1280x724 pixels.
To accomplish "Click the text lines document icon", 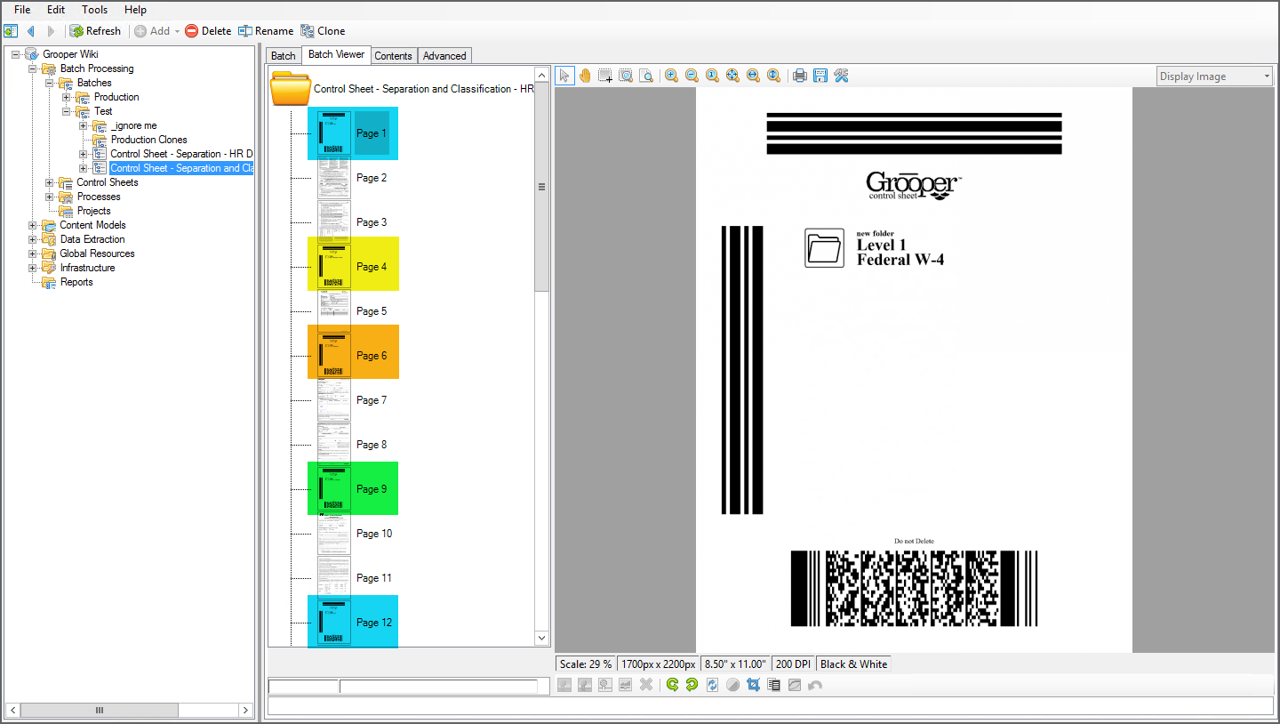I will (773, 685).
